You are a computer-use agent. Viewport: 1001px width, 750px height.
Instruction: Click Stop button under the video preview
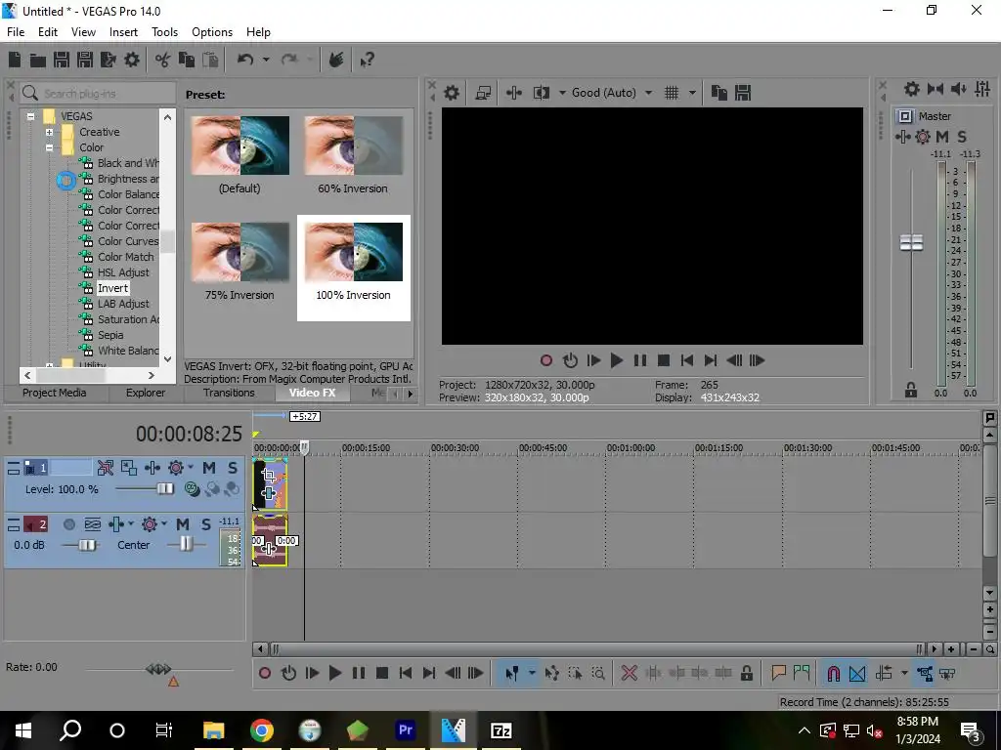pos(664,361)
